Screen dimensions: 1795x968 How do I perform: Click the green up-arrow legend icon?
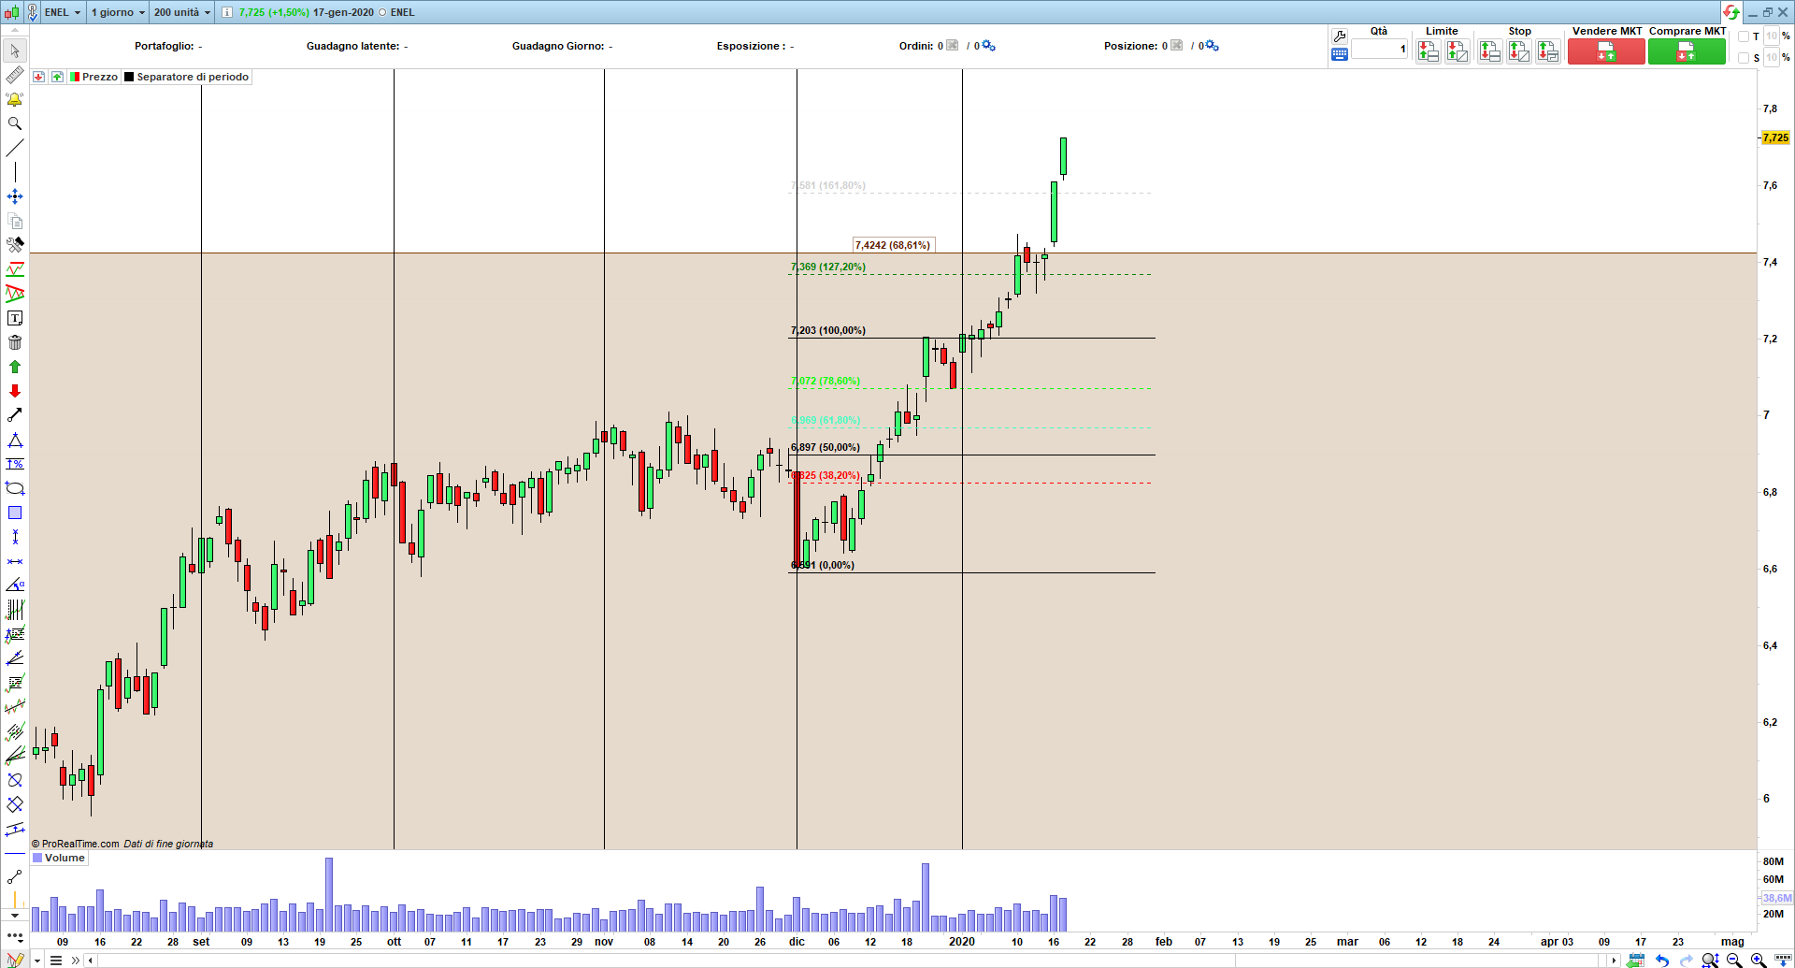pos(58,77)
